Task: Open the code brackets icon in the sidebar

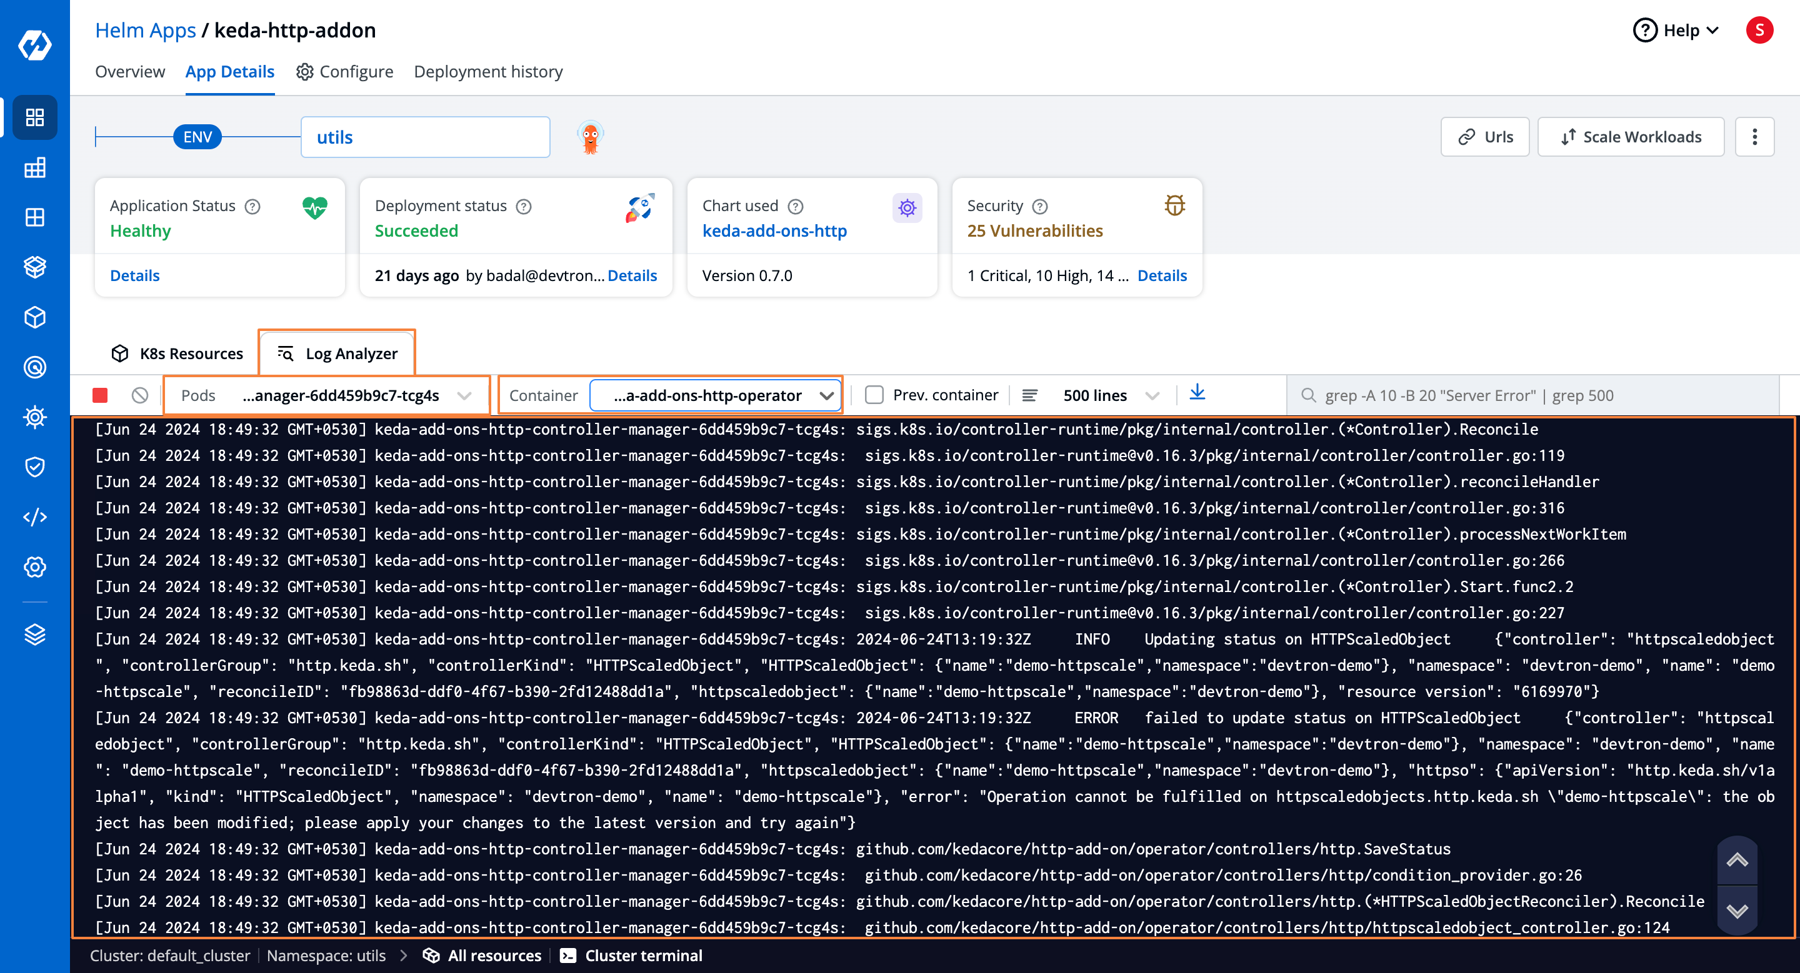Action: [x=35, y=516]
